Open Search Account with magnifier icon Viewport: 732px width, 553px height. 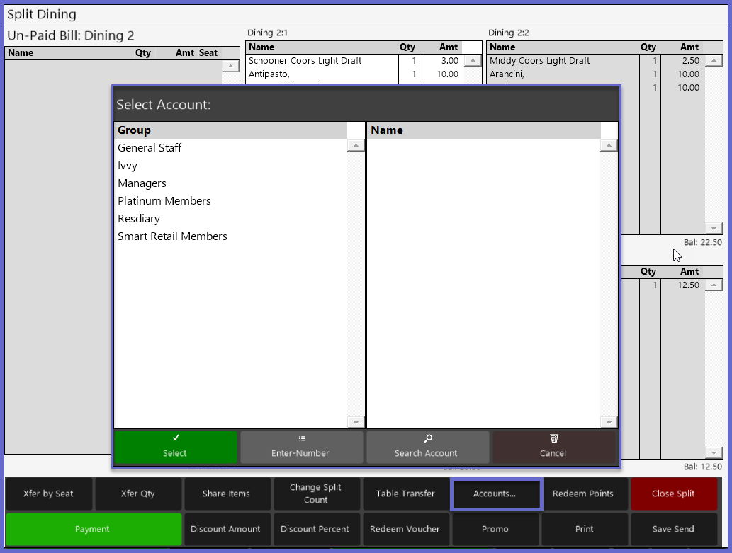[x=427, y=447]
